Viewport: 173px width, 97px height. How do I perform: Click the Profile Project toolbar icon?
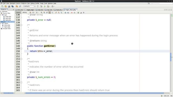point(52,6)
